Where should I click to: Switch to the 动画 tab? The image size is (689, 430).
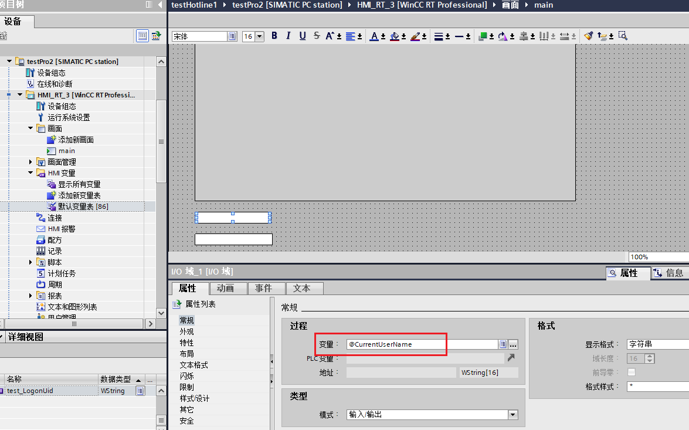pos(225,288)
